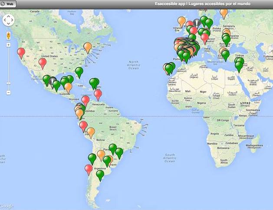Select the Street View pegman icon
Screen dimensions: 273x210
tap(8, 36)
